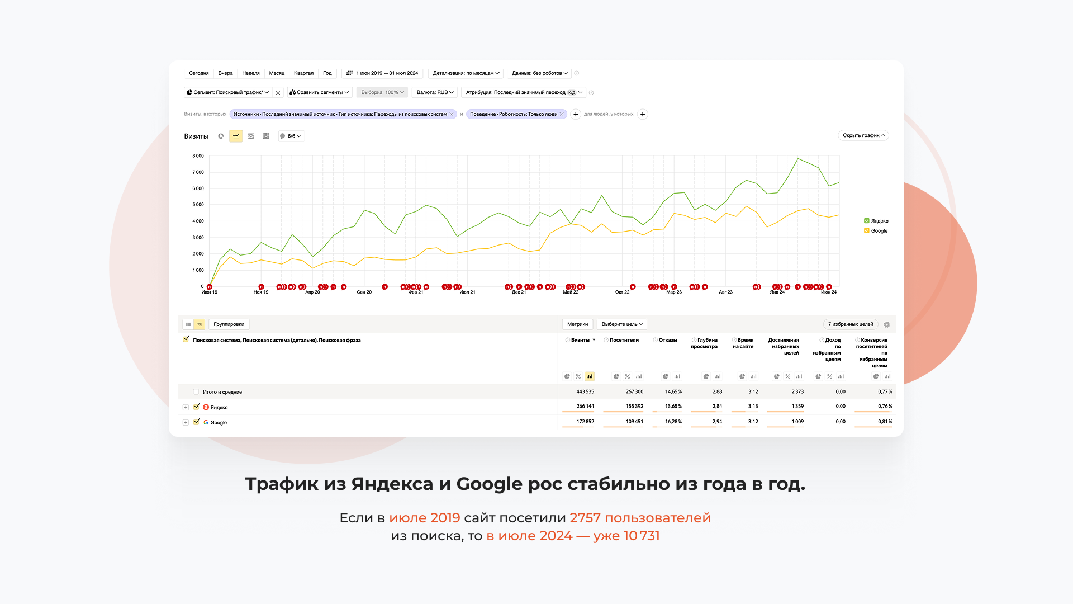Select the Квартал period tab
The image size is (1073, 604).
pyautogui.click(x=303, y=73)
